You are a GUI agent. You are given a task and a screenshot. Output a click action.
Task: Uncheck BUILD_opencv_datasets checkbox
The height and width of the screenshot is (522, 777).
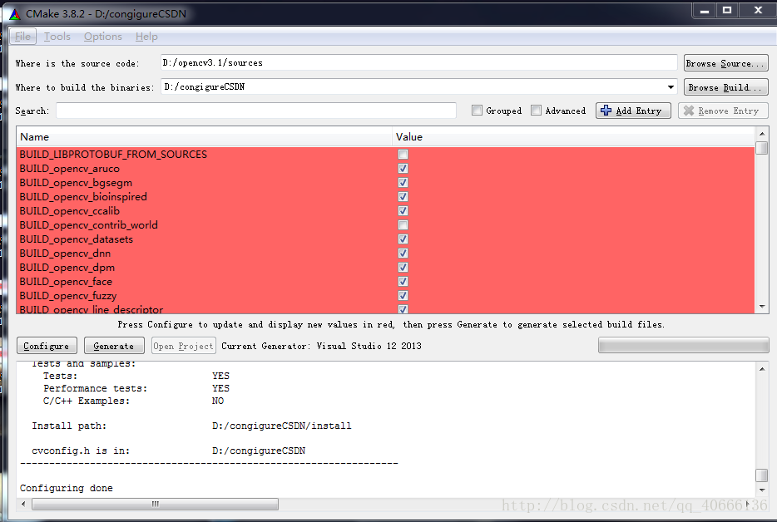tap(403, 239)
